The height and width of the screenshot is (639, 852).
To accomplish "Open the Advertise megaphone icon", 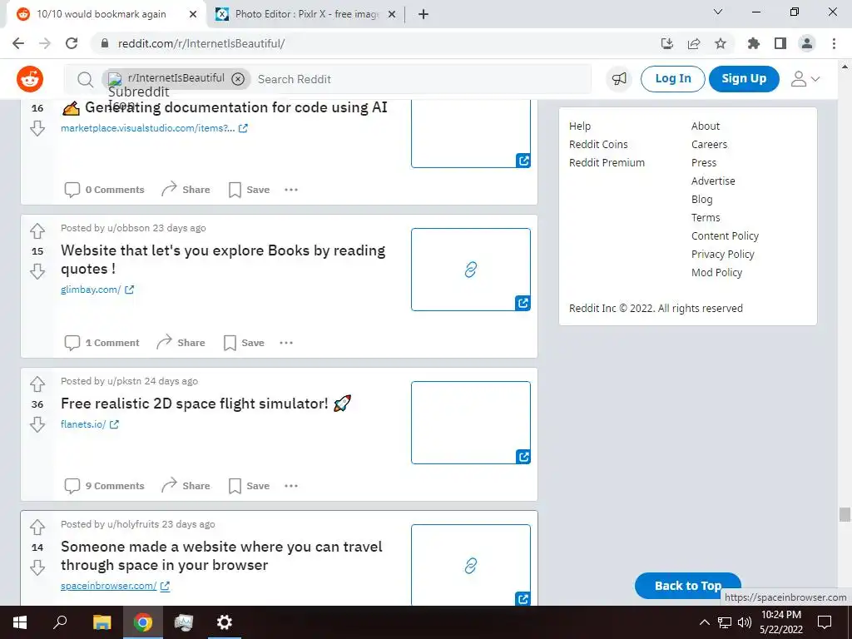I will (x=619, y=79).
